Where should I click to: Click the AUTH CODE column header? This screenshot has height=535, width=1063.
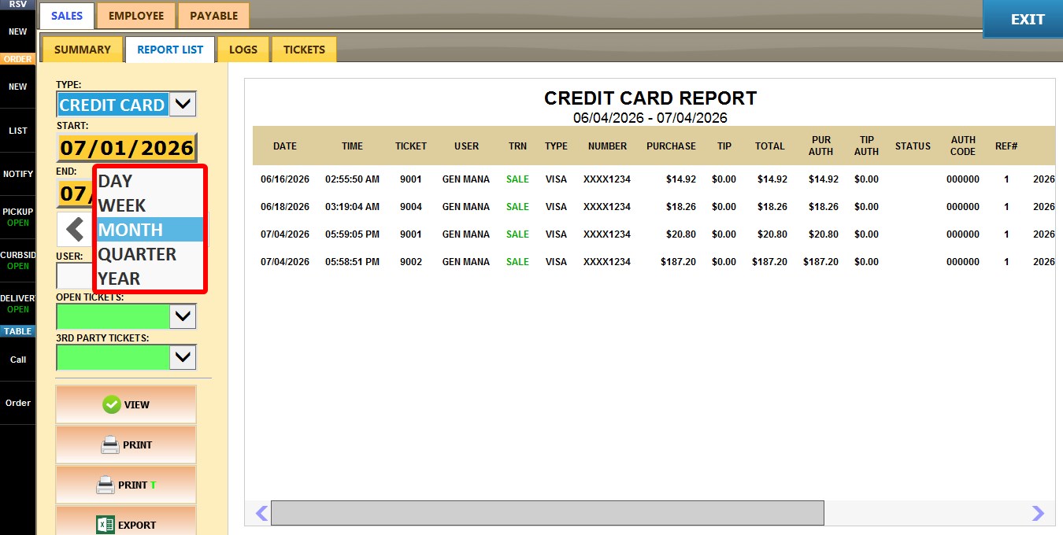(x=962, y=146)
